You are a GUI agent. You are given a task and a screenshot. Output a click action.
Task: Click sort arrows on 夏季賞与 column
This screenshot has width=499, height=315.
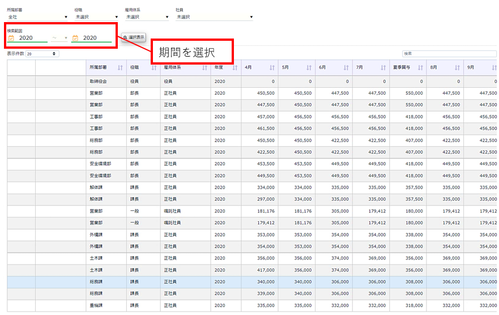(420, 67)
